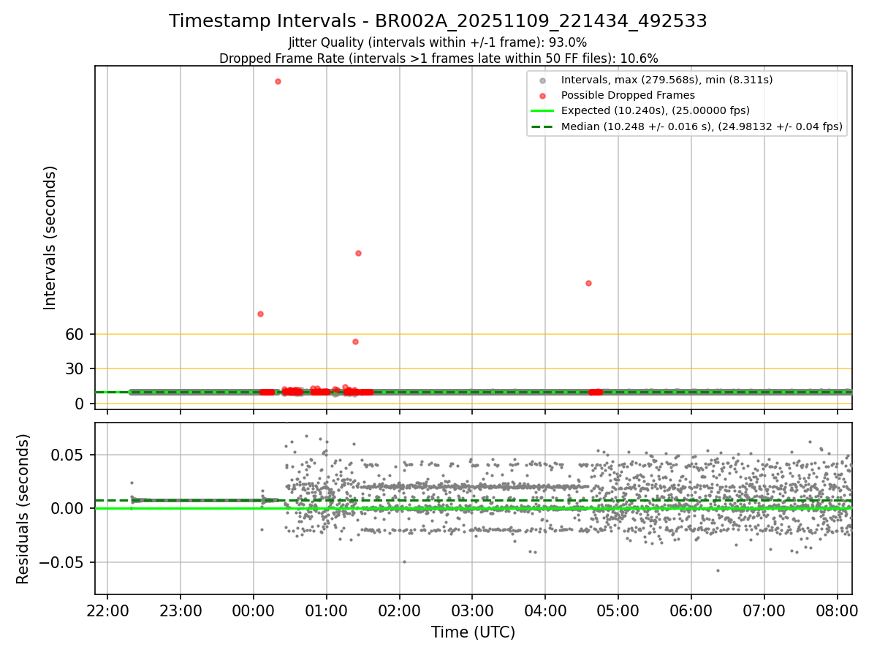The width and height of the screenshot is (877, 658).
Task: Click the 'Intervals (seconds)' y-axis label
Action: (50, 238)
